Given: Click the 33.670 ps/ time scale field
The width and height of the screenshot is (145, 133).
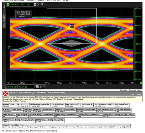Looking at the screenshot, I should (x=12, y=87).
